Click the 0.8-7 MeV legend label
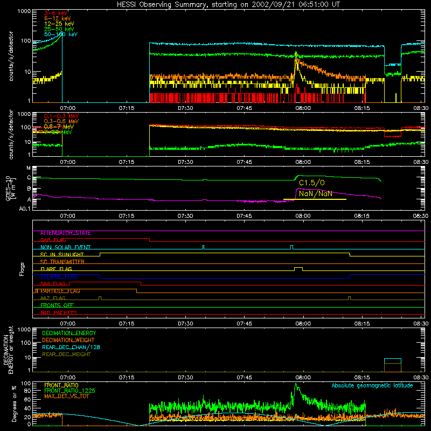Screen dimensions: 431x431 [x=59, y=127]
